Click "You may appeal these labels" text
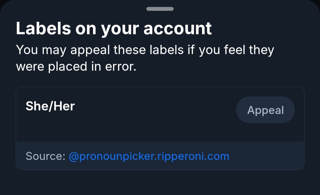The height and width of the screenshot is (195, 320). point(100,50)
